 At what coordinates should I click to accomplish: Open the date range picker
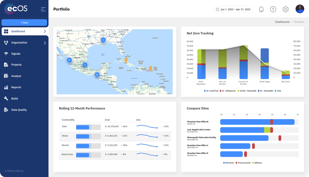(233, 9)
